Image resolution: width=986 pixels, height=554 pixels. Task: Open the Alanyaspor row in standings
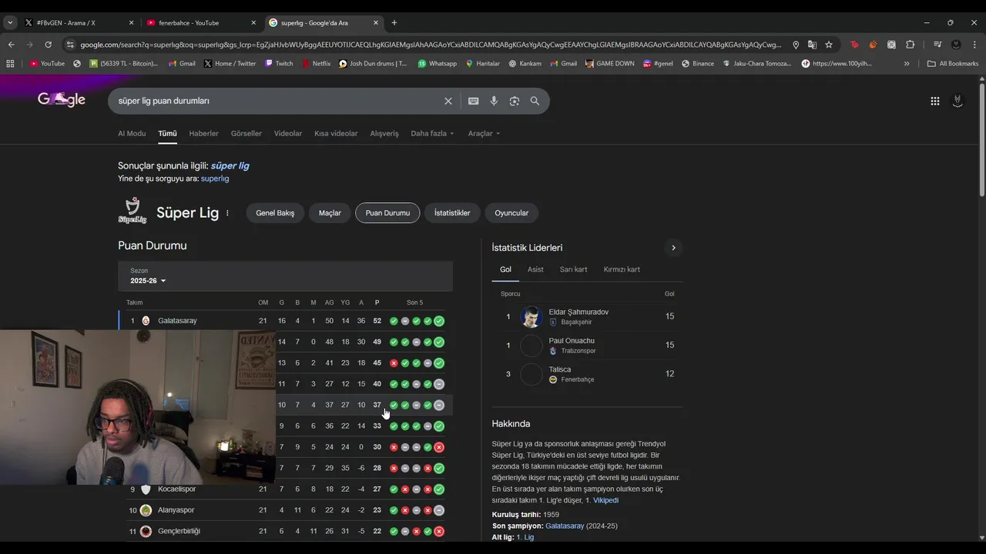(x=285, y=510)
